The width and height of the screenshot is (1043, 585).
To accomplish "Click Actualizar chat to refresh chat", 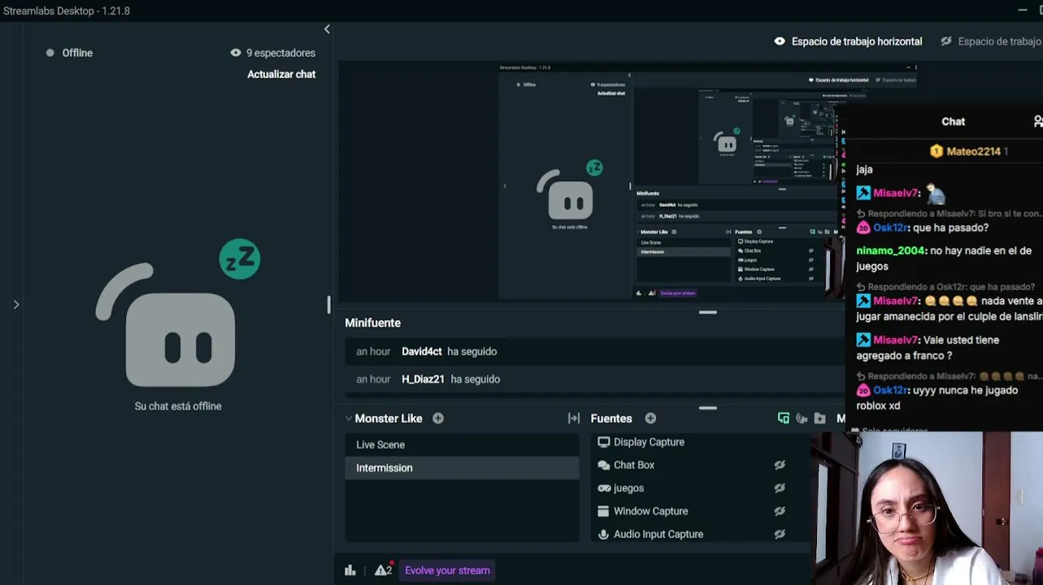I will point(281,74).
